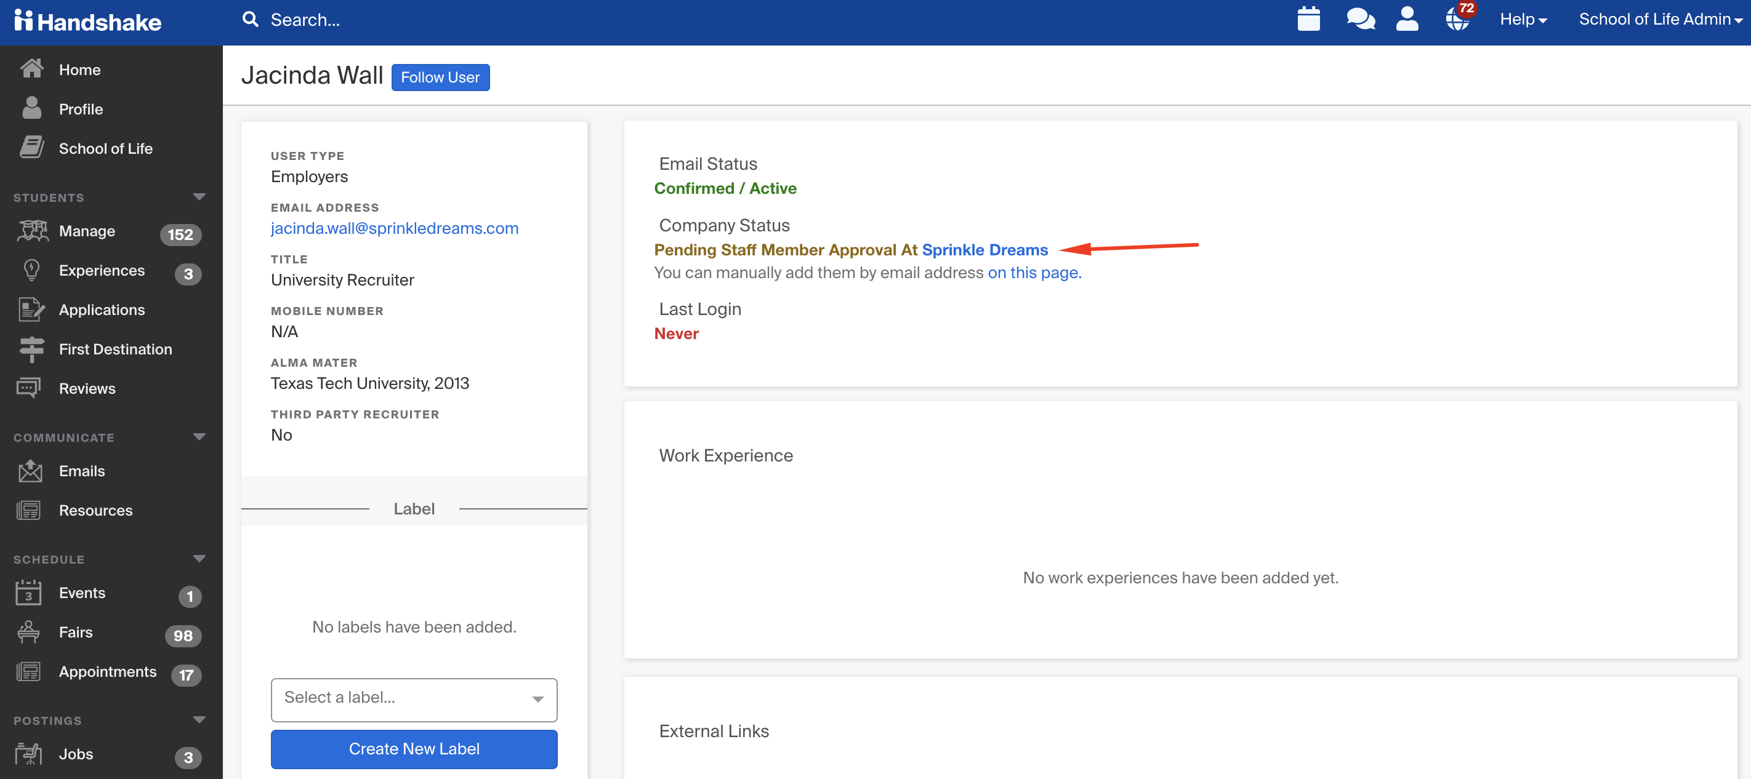Image resolution: width=1751 pixels, height=779 pixels.
Task: Click the Resources newspaper icon
Action: (28, 510)
